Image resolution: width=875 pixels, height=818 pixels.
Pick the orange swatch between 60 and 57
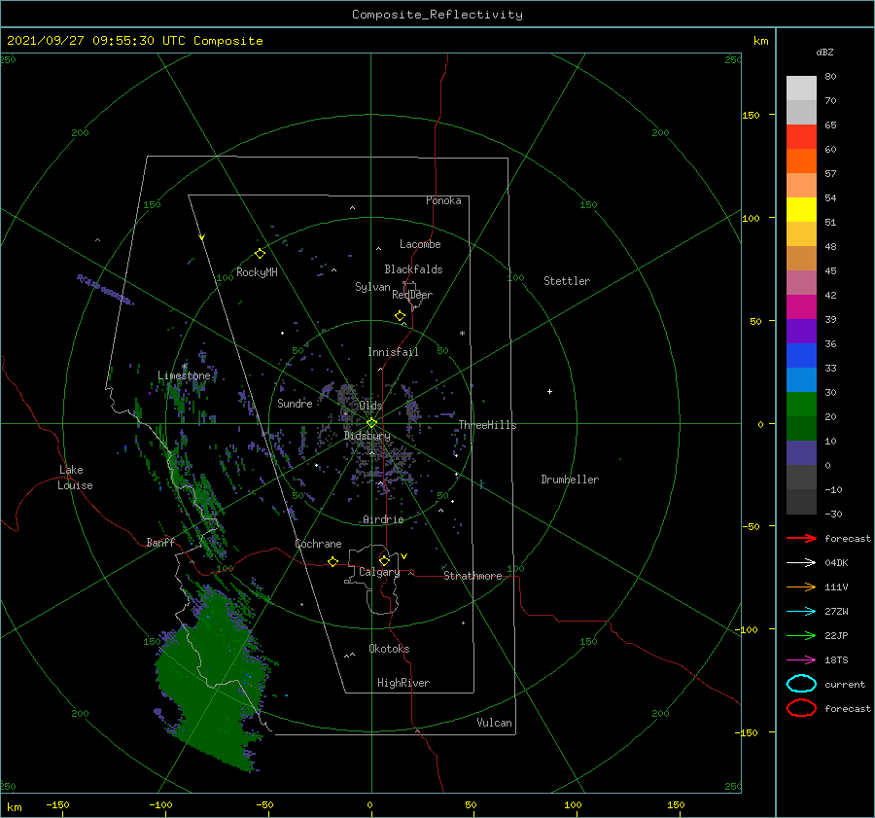801,160
